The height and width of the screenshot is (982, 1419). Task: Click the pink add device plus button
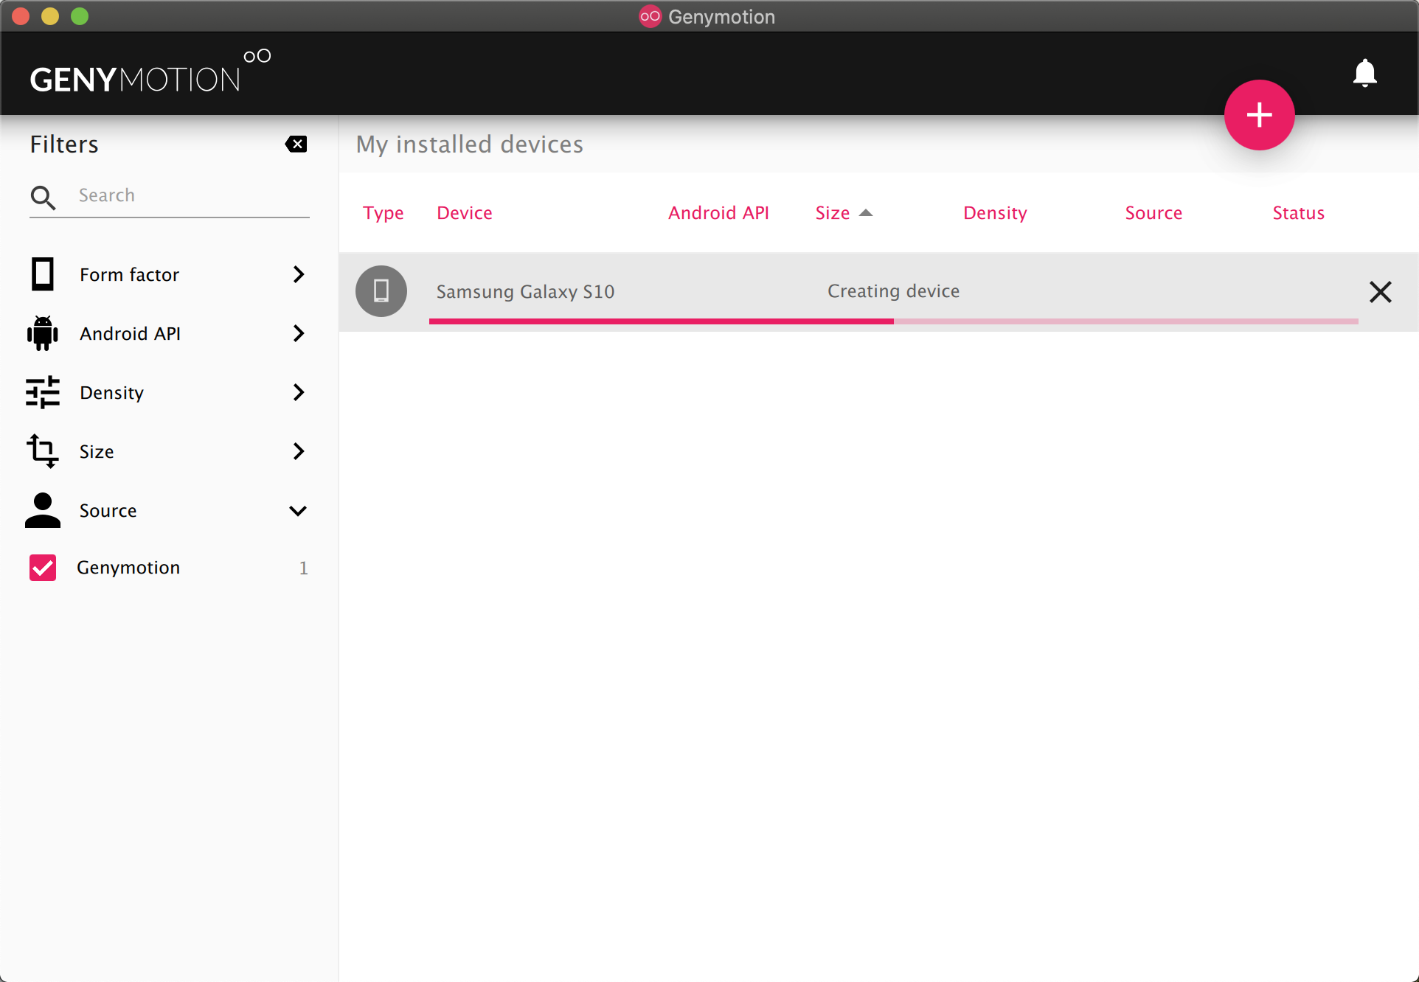coord(1259,115)
